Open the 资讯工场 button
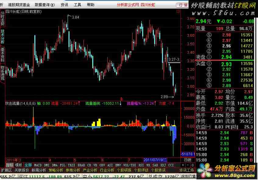The width and height of the screenshot is (258, 180). [x=187, y=170]
